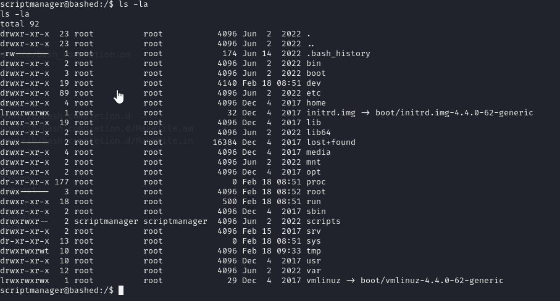The height and width of the screenshot is (301, 560).
Task: Click the tmp directory entry
Action: (x=314, y=251)
